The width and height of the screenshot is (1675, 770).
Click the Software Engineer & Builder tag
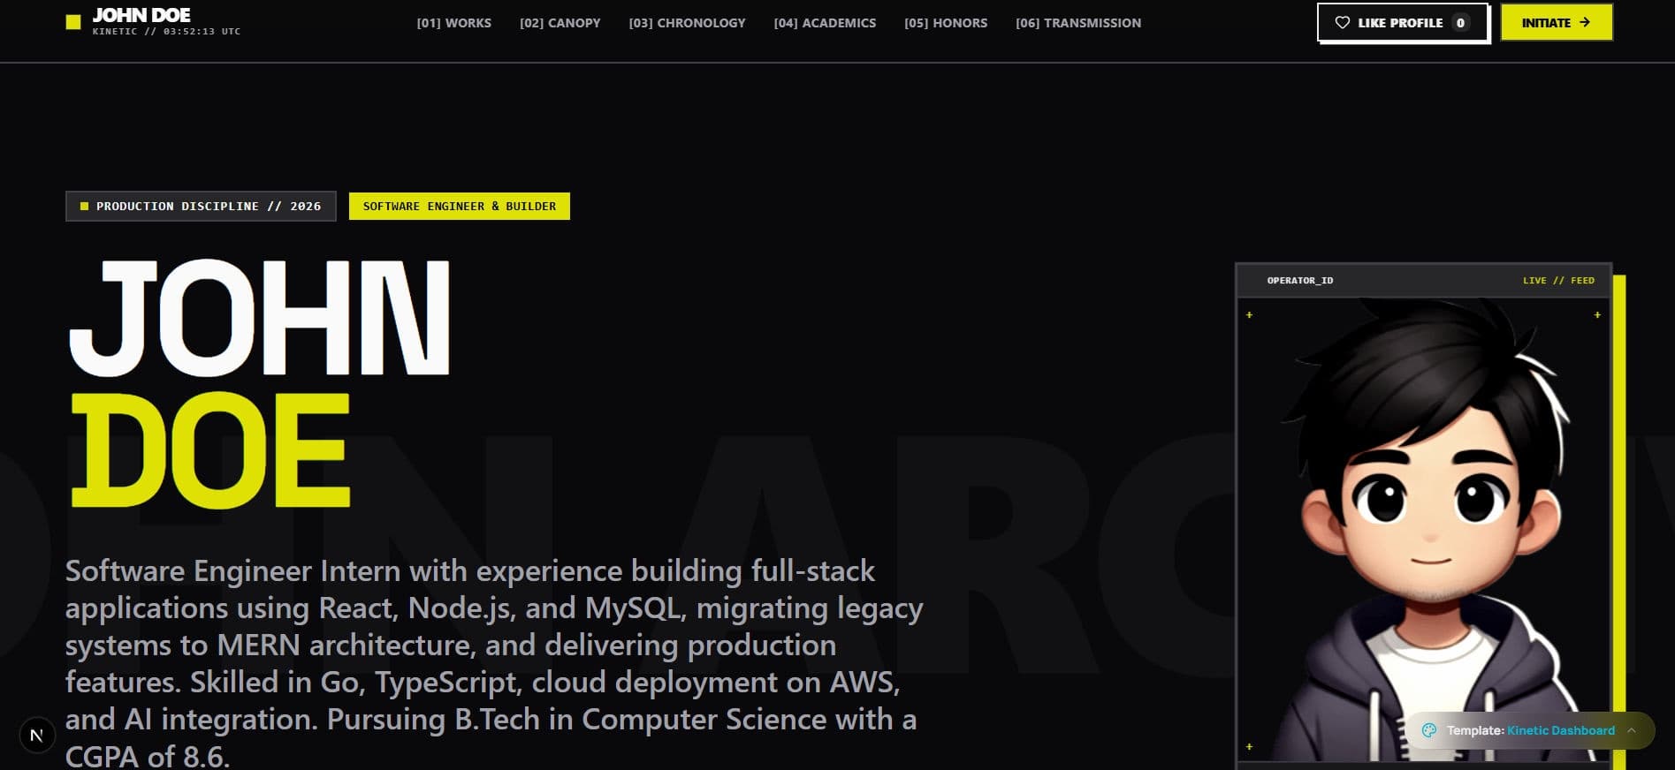[460, 206]
